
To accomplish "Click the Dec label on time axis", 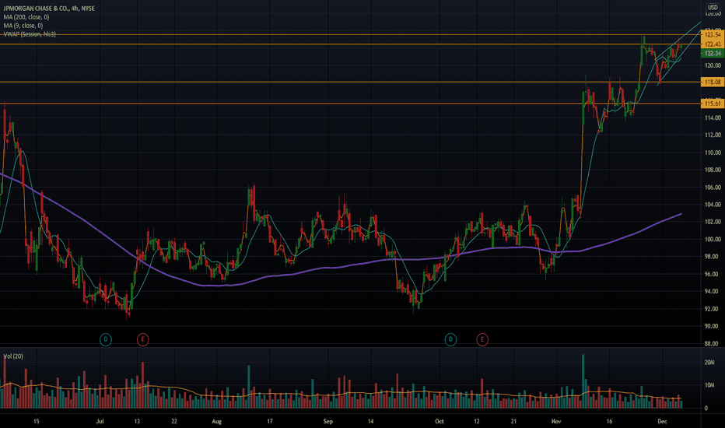I will 663,422.
